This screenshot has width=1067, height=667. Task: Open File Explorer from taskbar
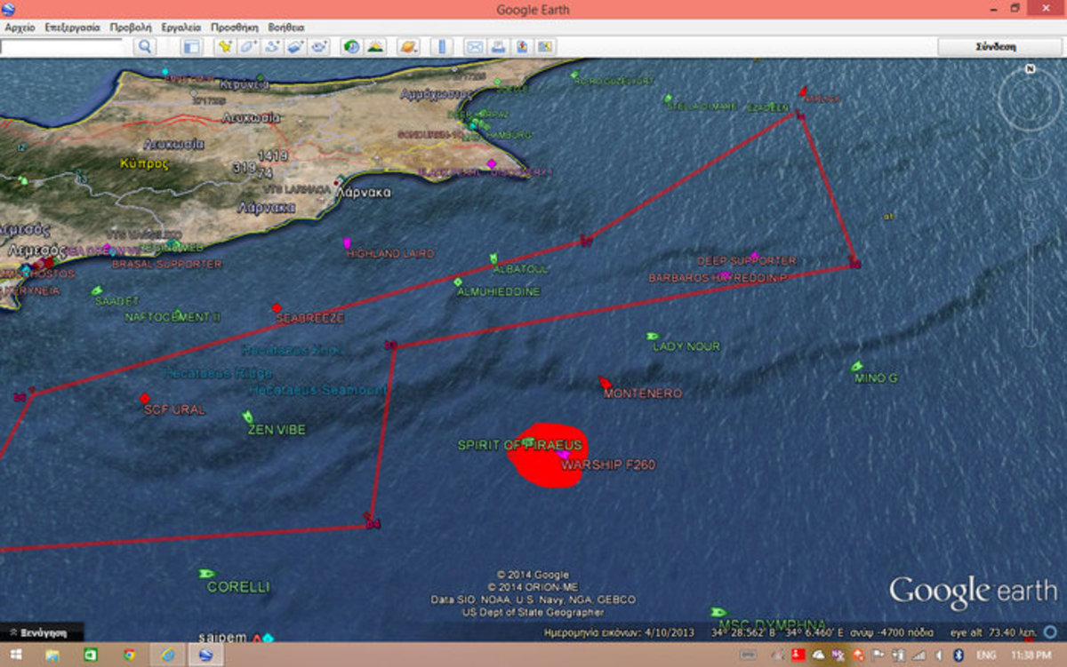tap(52, 655)
